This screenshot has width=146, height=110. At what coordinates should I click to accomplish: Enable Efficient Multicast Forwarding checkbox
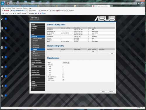coord(63,77)
